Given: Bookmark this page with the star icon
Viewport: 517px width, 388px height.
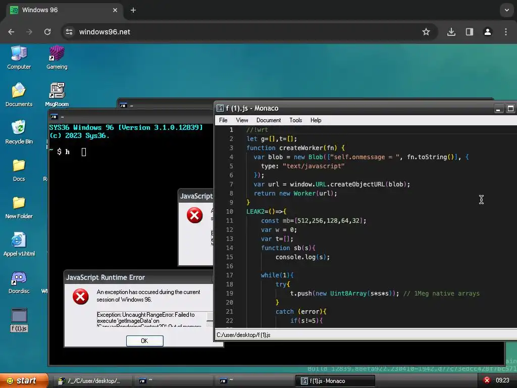Looking at the screenshot, I should pyautogui.click(x=426, y=32).
